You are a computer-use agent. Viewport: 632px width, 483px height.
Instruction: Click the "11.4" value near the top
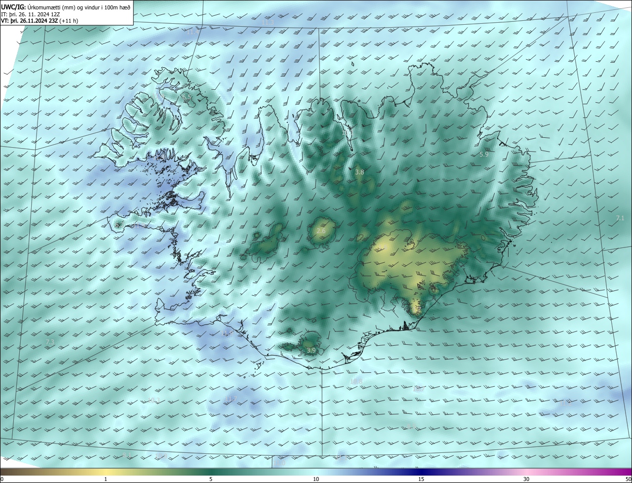coord(192,32)
